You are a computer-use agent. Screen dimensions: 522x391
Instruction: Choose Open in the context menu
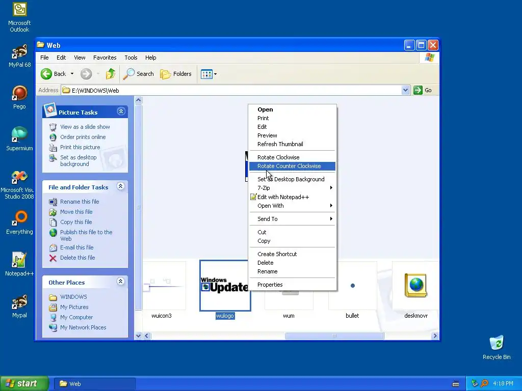point(292,109)
